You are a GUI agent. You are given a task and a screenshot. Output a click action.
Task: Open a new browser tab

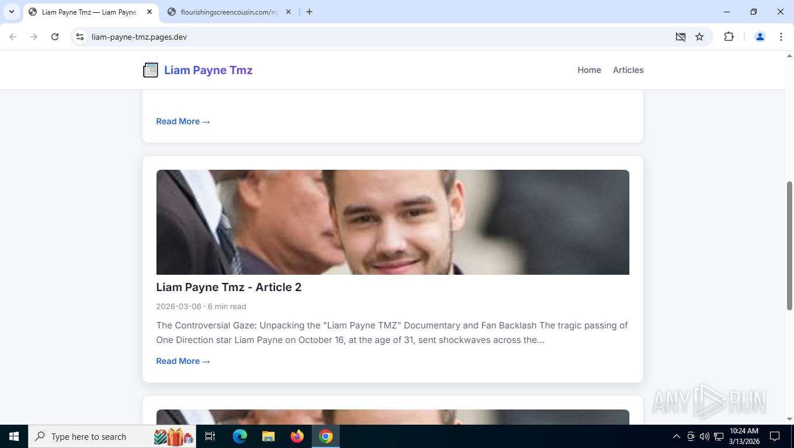tap(309, 12)
